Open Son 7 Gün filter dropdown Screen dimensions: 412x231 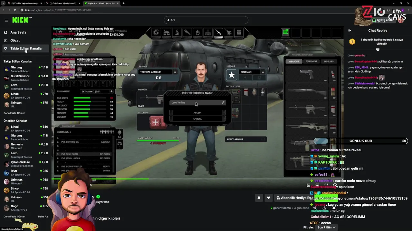pyautogui.click(x=326, y=227)
